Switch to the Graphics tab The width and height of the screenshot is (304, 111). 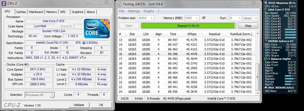click(x=77, y=12)
